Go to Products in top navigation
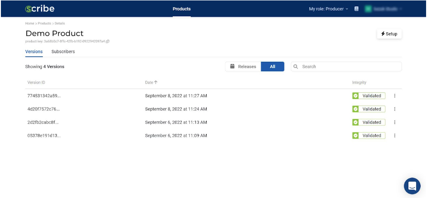This screenshot has width=427, height=198. [x=182, y=9]
